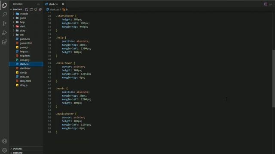Collapse the SANTA project root section
275x154 pixels.
17,9
